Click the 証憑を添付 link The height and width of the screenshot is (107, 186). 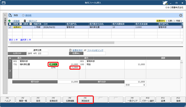(x=77, y=50)
